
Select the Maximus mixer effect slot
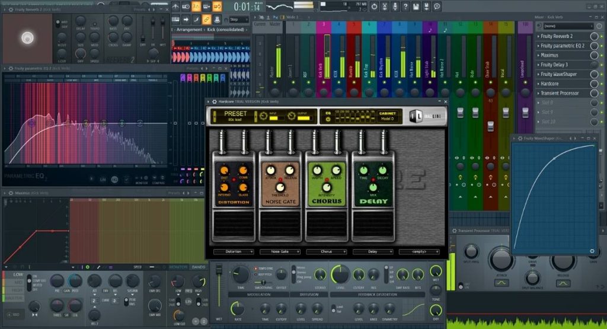click(550, 55)
